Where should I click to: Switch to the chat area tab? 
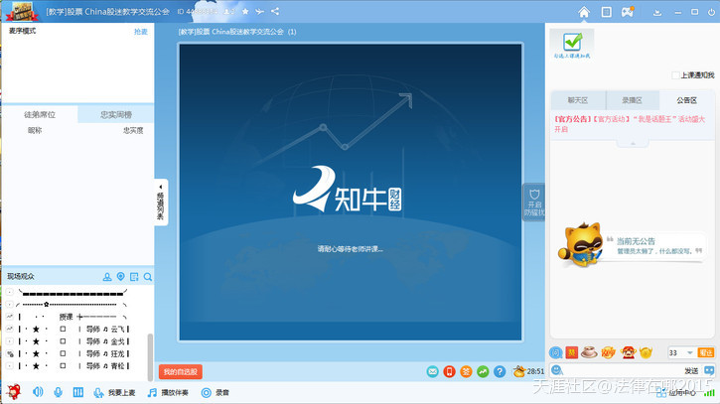[x=578, y=100]
